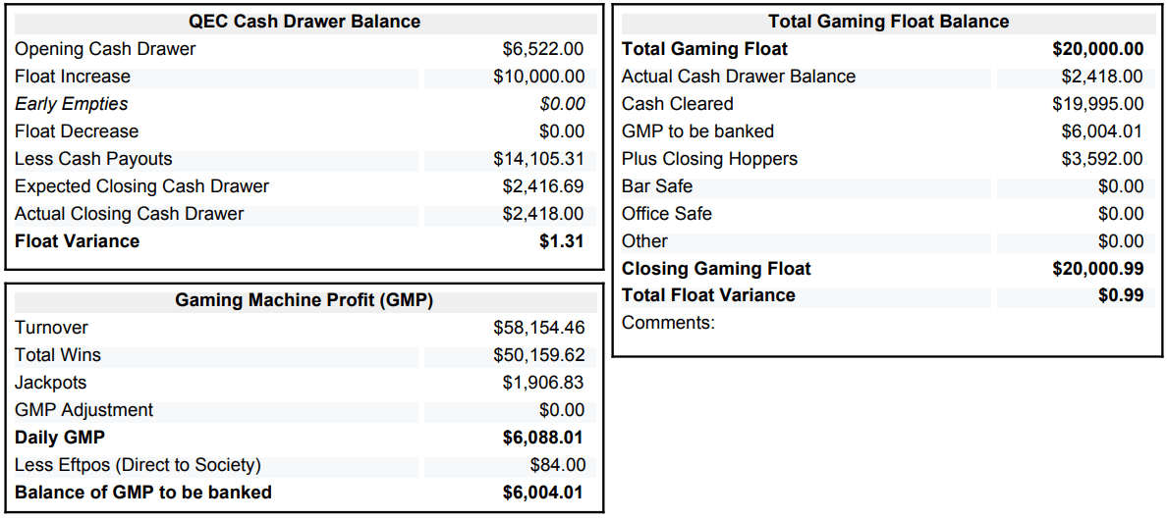Click the Total Gaming Float Balance heading
The width and height of the screenshot is (1167, 521).
tap(888, 22)
